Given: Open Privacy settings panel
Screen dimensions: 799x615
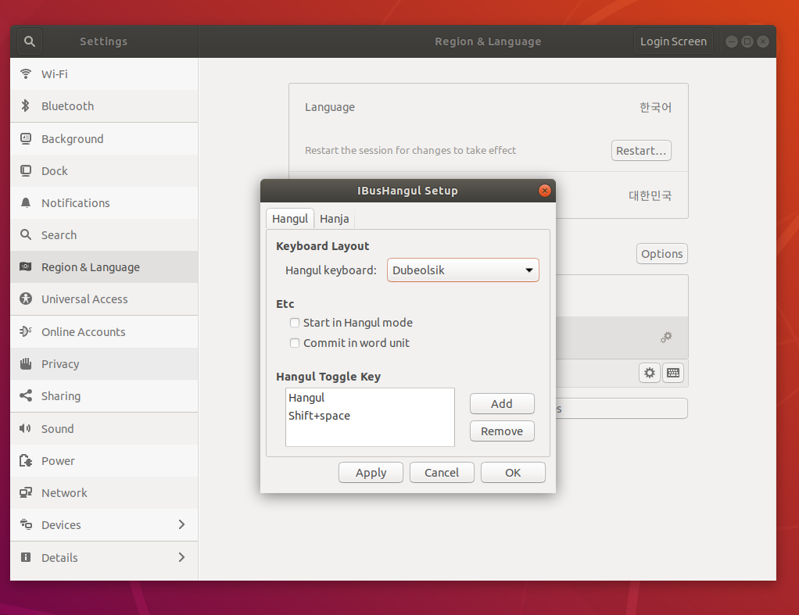Looking at the screenshot, I should [104, 364].
